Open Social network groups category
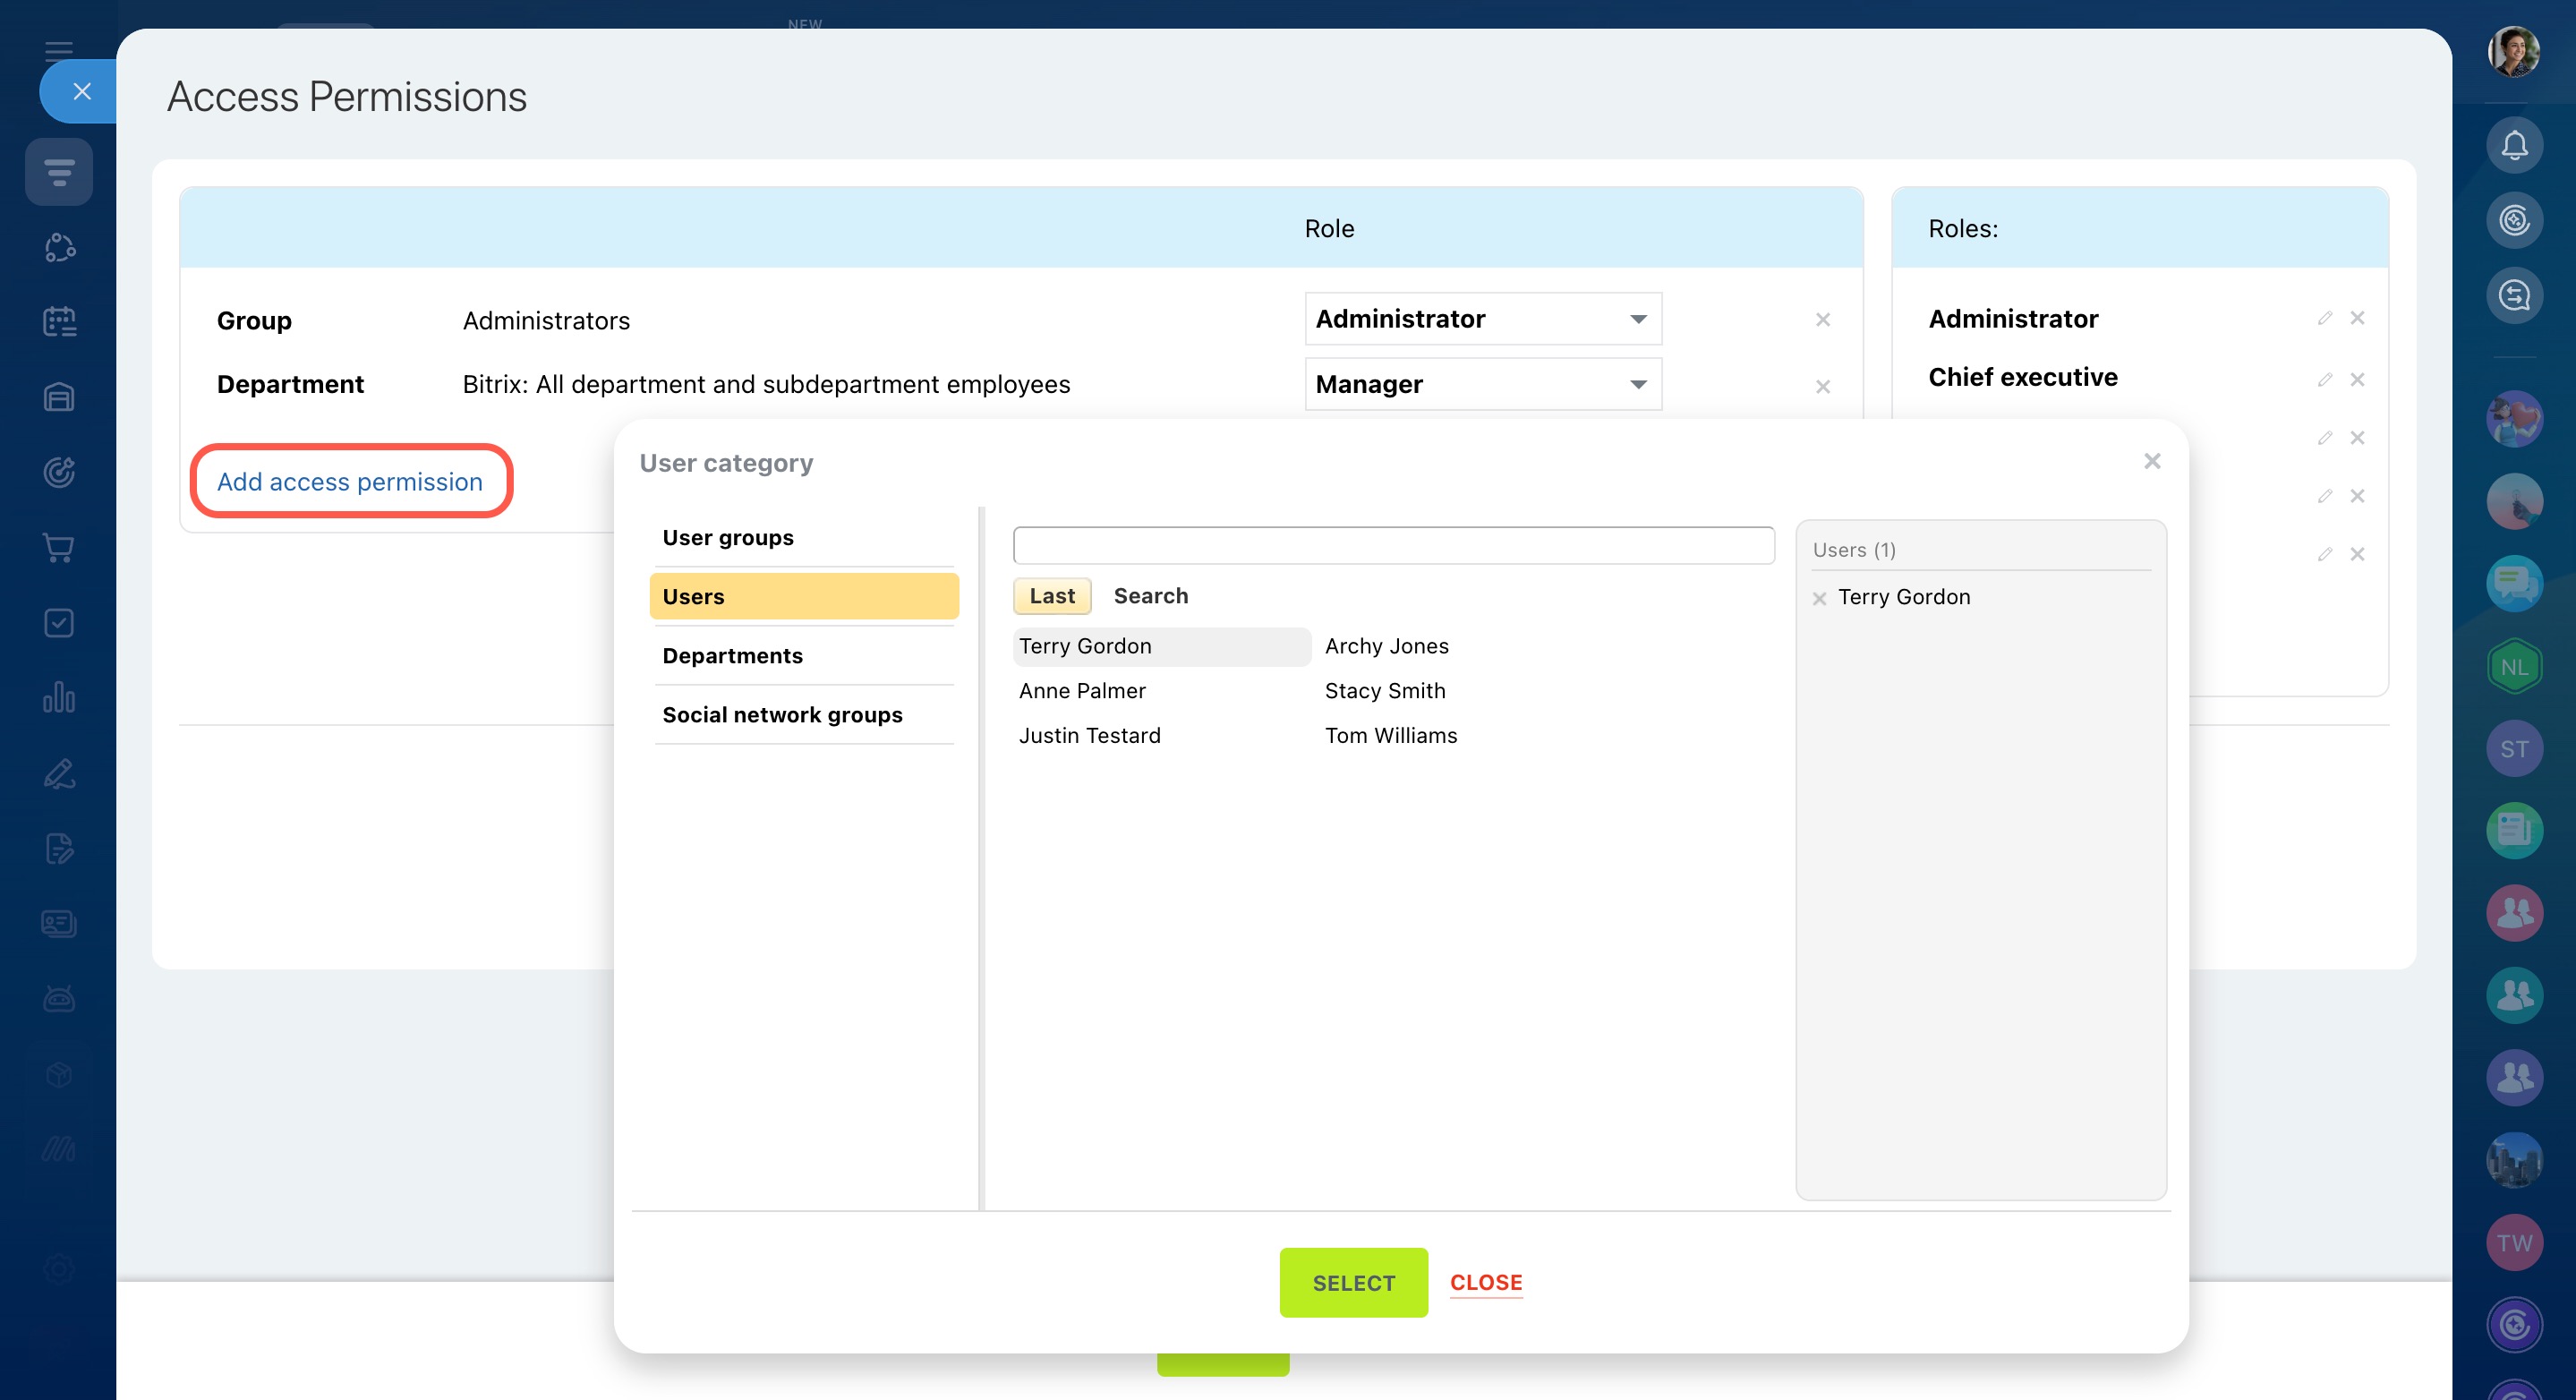Viewport: 2576px width, 1400px height. click(x=782, y=715)
